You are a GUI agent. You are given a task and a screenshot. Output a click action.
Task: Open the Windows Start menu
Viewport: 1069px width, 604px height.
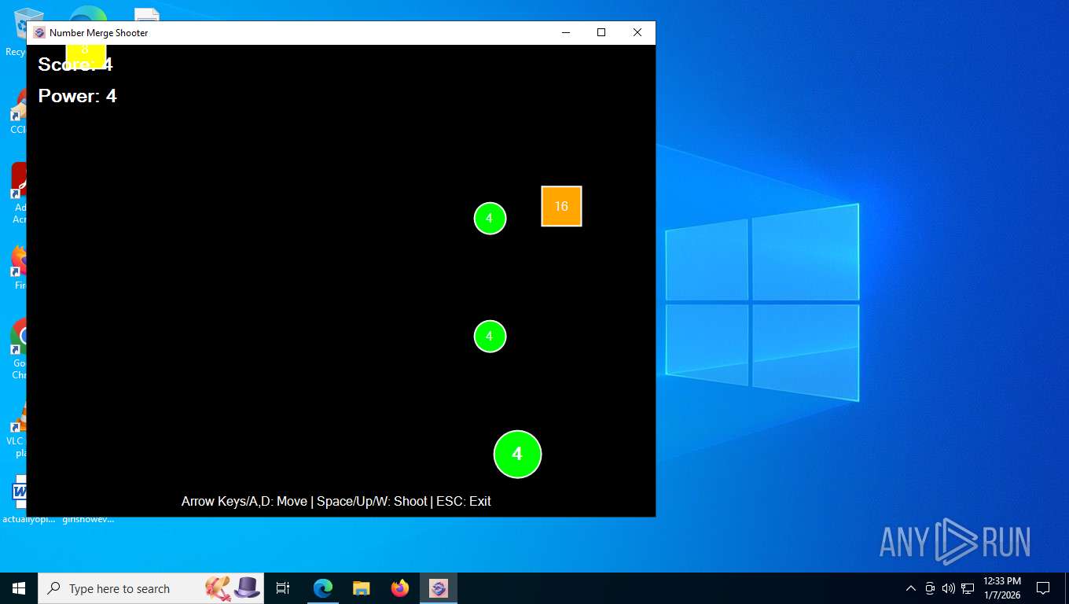pyautogui.click(x=19, y=588)
